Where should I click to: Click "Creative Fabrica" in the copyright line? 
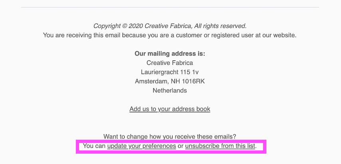168,26
